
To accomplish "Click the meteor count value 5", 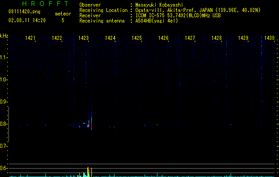I will coord(63,20).
